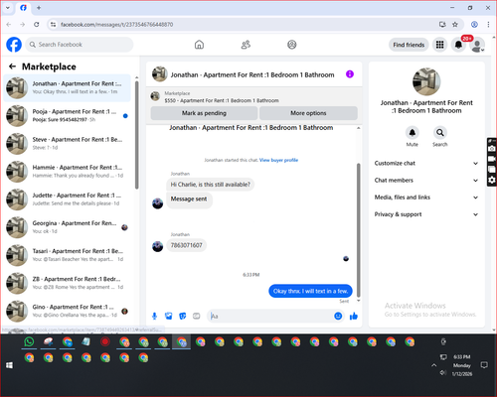497x397 pixels.
Task: Open the Facebook home logo
Action: click(14, 45)
